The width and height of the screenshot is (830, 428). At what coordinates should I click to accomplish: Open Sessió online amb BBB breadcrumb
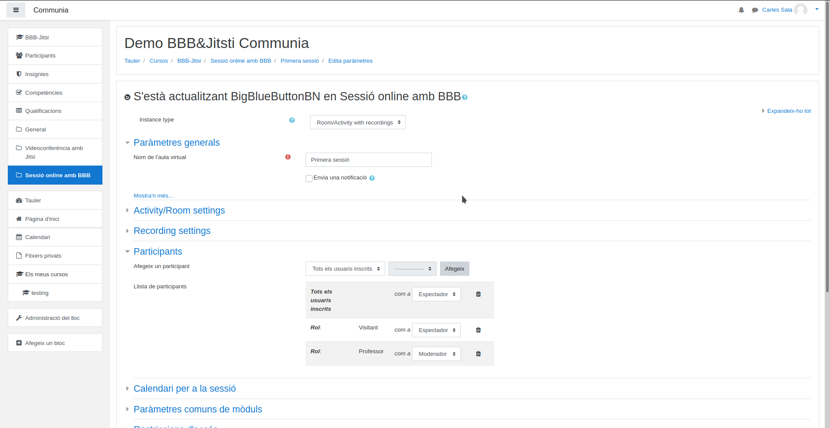[240, 61]
